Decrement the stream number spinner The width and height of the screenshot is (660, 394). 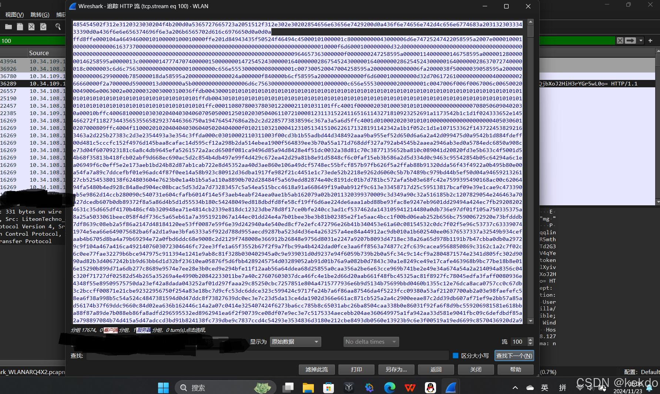530,344
